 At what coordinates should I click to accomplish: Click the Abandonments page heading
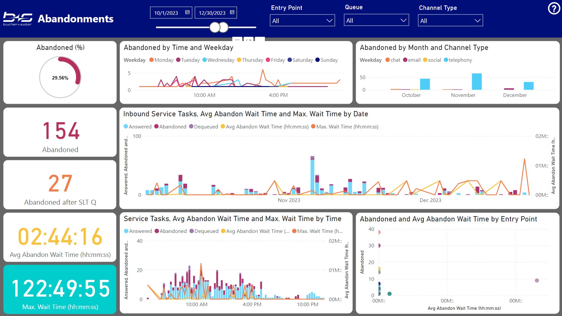pyautogui.click(x=76, y=19)
